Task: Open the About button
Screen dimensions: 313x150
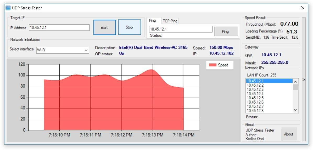Action: [289, 134]
